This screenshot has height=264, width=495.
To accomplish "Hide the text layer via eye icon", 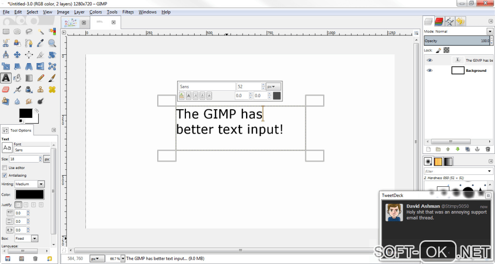I will click(x=429, y=60).
